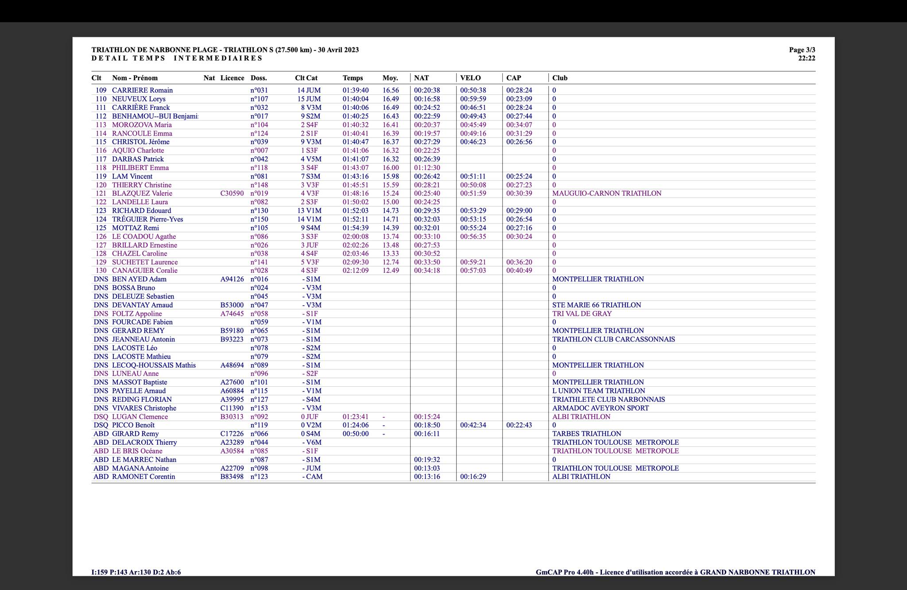907x590 pixels.
Task: Click TRIATHLETE CLUB NARBONNAIS club entry
Action: 609,400
